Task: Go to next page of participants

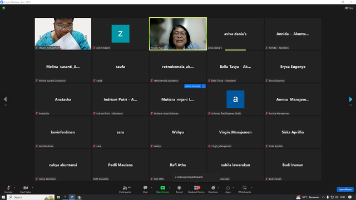Action: (x=350, y=99)
